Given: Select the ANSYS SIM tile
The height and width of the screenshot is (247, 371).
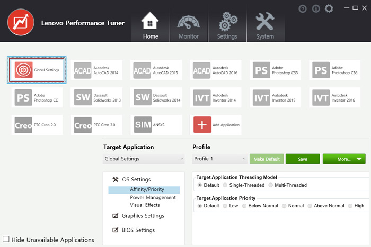Looking at the screenshot, I should (156, 125).
